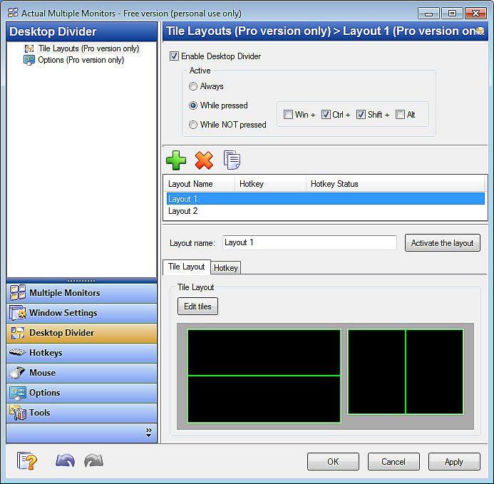Select Options (Pro version only) tree item
This screenshot has height=484, width=494.
[x=81, y=60]
